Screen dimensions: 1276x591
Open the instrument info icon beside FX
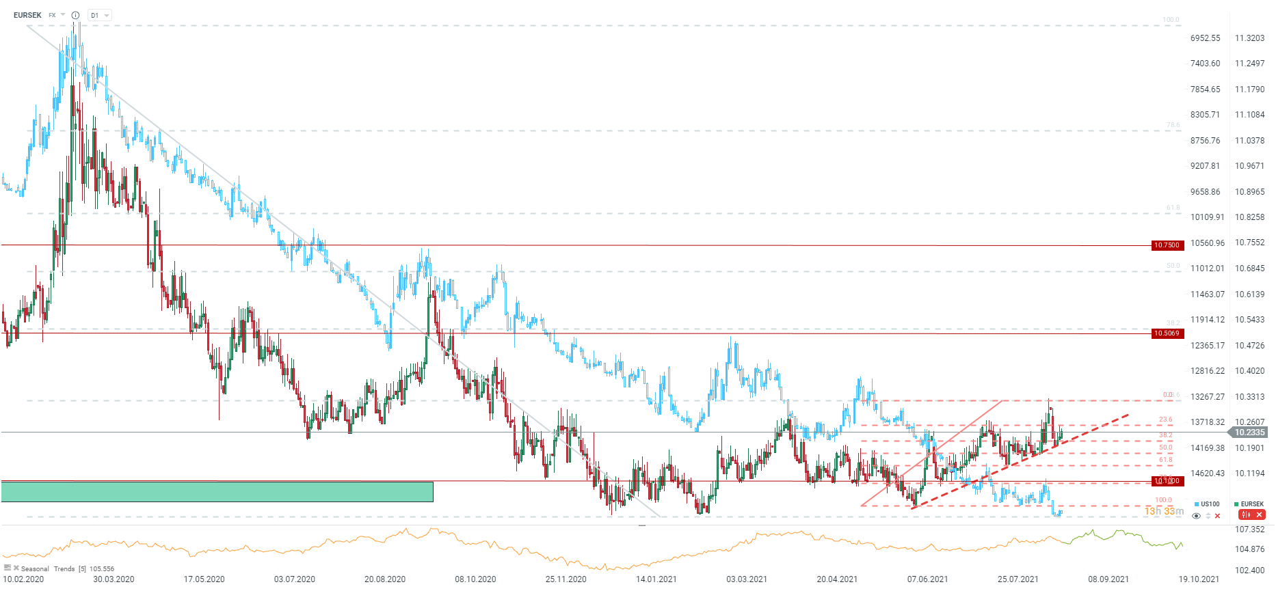75,15
